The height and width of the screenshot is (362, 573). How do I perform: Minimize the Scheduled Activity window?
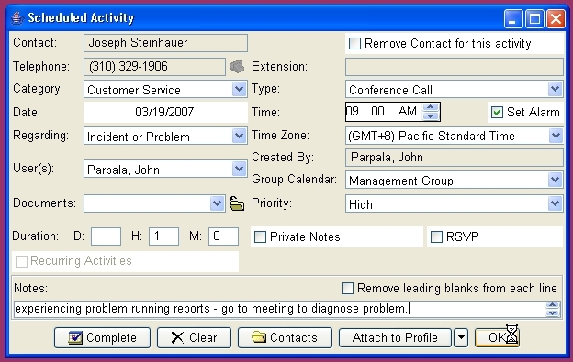click(512, 18)
